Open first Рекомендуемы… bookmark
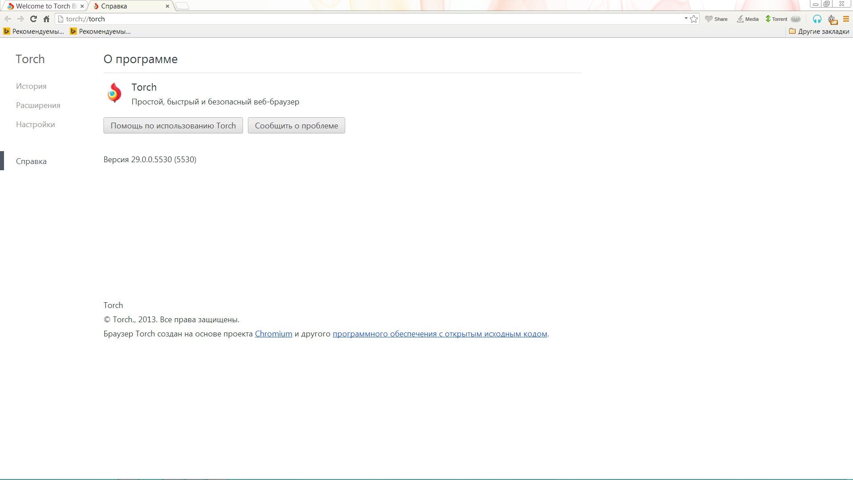 tap(34, 32)
